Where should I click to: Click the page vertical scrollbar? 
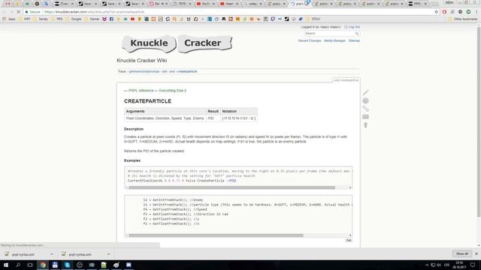pos(479,122)
